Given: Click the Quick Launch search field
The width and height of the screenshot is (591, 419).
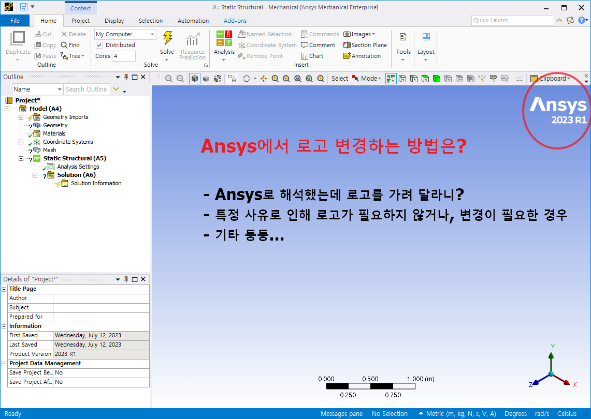Looking at the screenshot, I should [x=512, y=20].
